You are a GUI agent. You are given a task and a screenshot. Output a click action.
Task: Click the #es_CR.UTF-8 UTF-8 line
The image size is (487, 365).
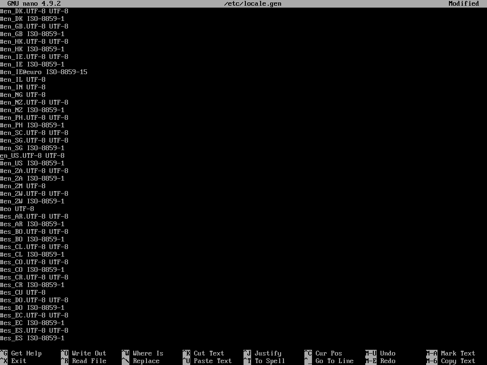coord(34,277)
